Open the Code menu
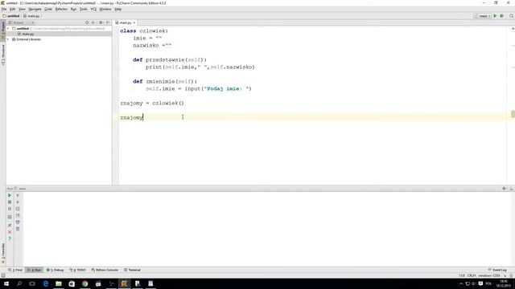The width and height of the screenshot is (515, 289). click(48, 9)
